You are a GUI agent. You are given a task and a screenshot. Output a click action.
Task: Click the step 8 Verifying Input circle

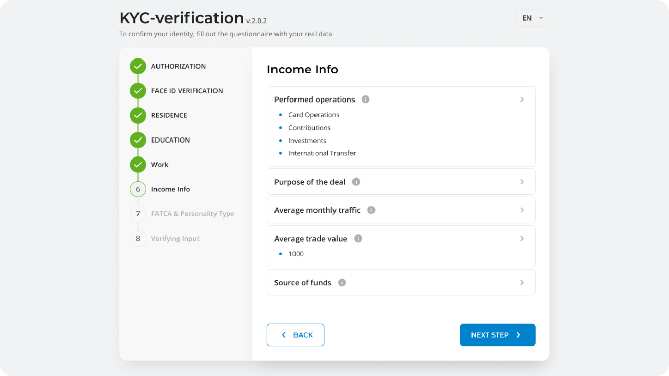click(138, 239)
